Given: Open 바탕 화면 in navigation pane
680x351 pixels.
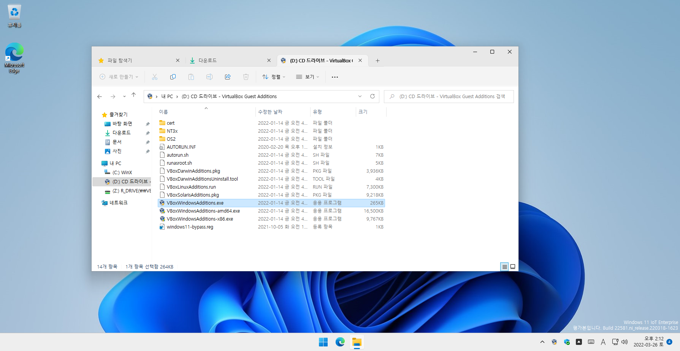Looking at the screenshot, I should click(x=122, y=124).
